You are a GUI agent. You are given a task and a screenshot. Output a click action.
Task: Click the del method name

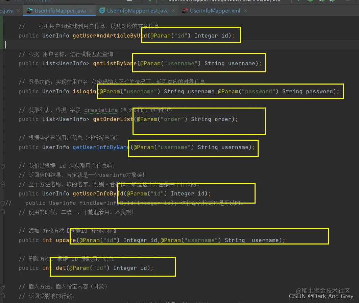[x=61, y=268]
